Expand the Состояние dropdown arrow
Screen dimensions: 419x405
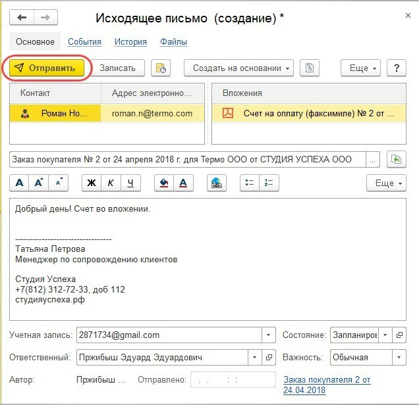coord(385,335)
